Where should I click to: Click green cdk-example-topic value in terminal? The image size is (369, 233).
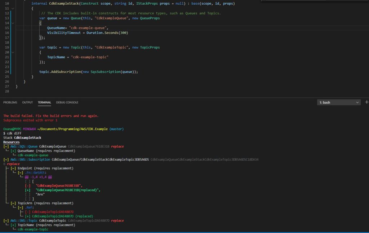coord(33,229)
